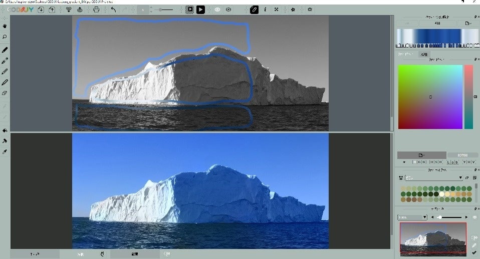Click the solid black play button
This screenshot has height=259, width=480.
point(200,10)
